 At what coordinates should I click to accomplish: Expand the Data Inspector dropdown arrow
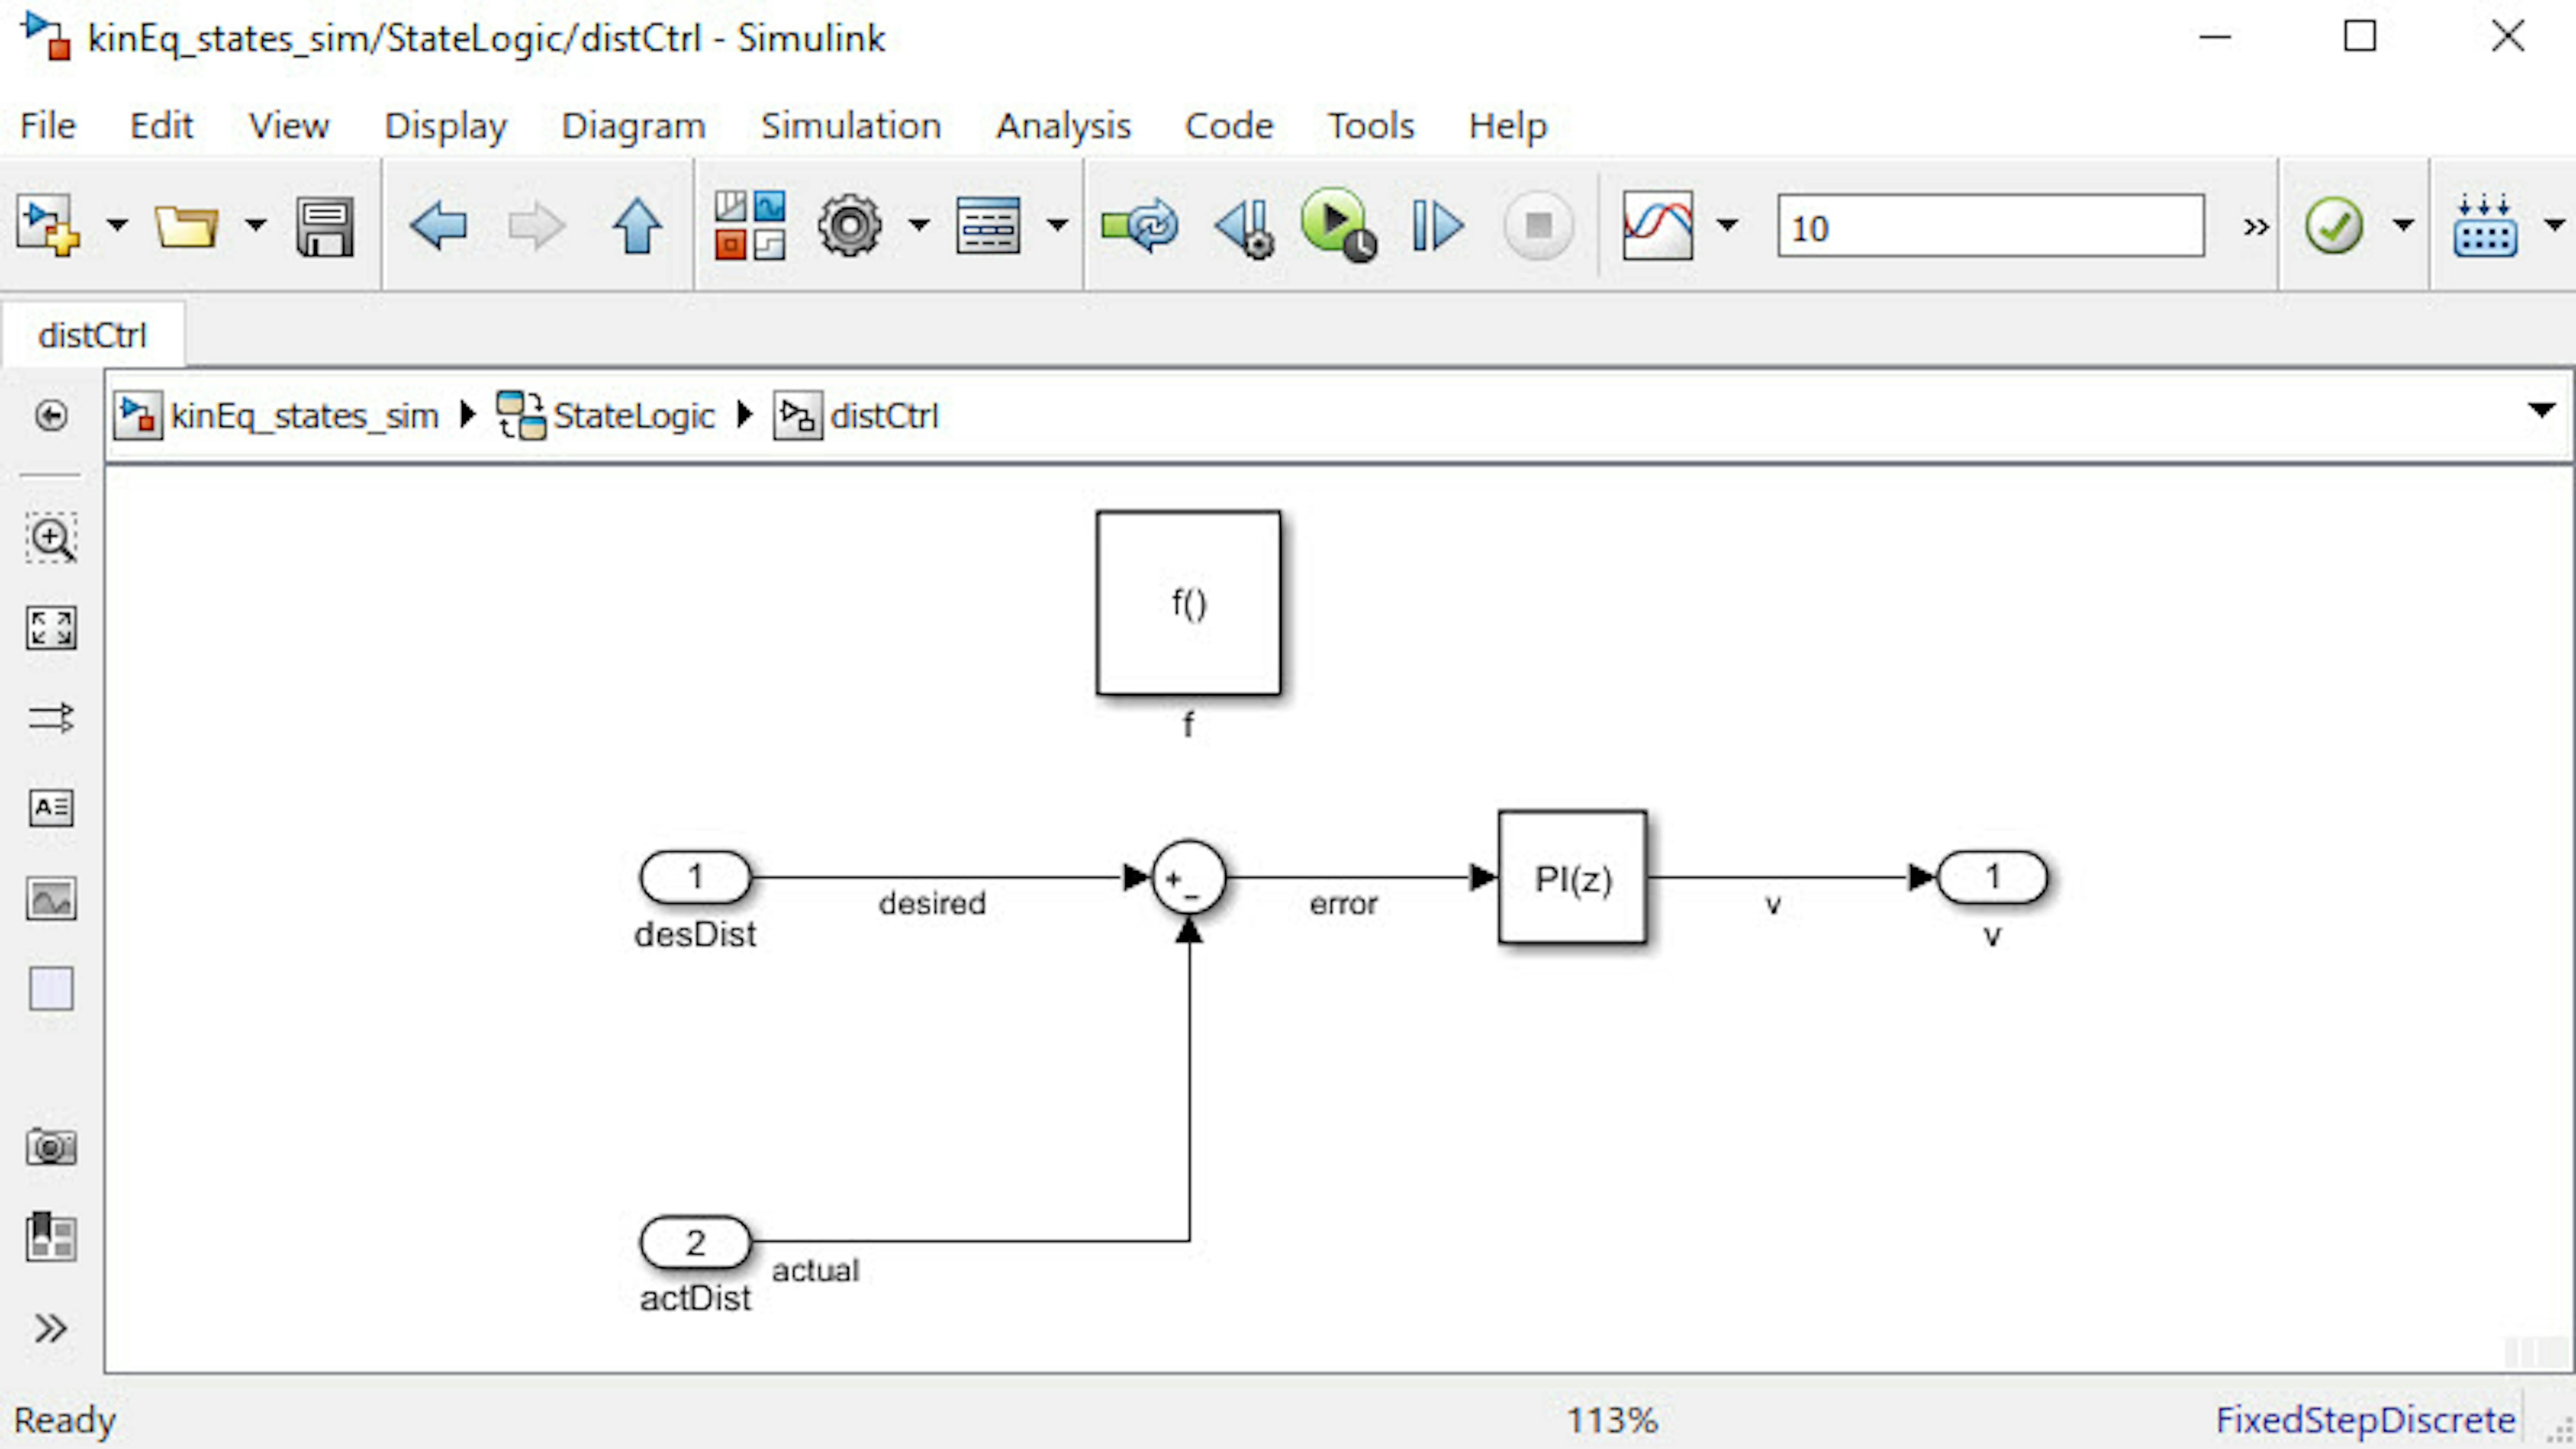1727,225
